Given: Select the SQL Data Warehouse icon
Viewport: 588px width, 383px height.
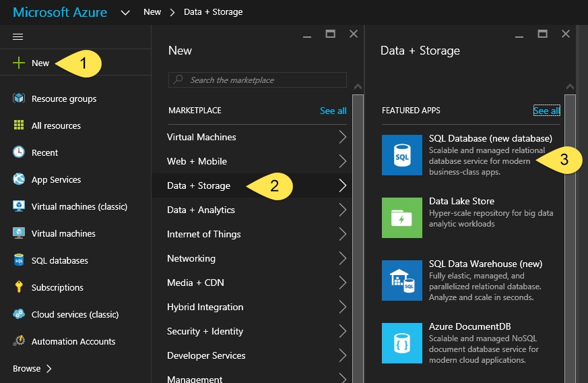Looking at the screenshot, I should pyautogui.click(x=402, y=281).
